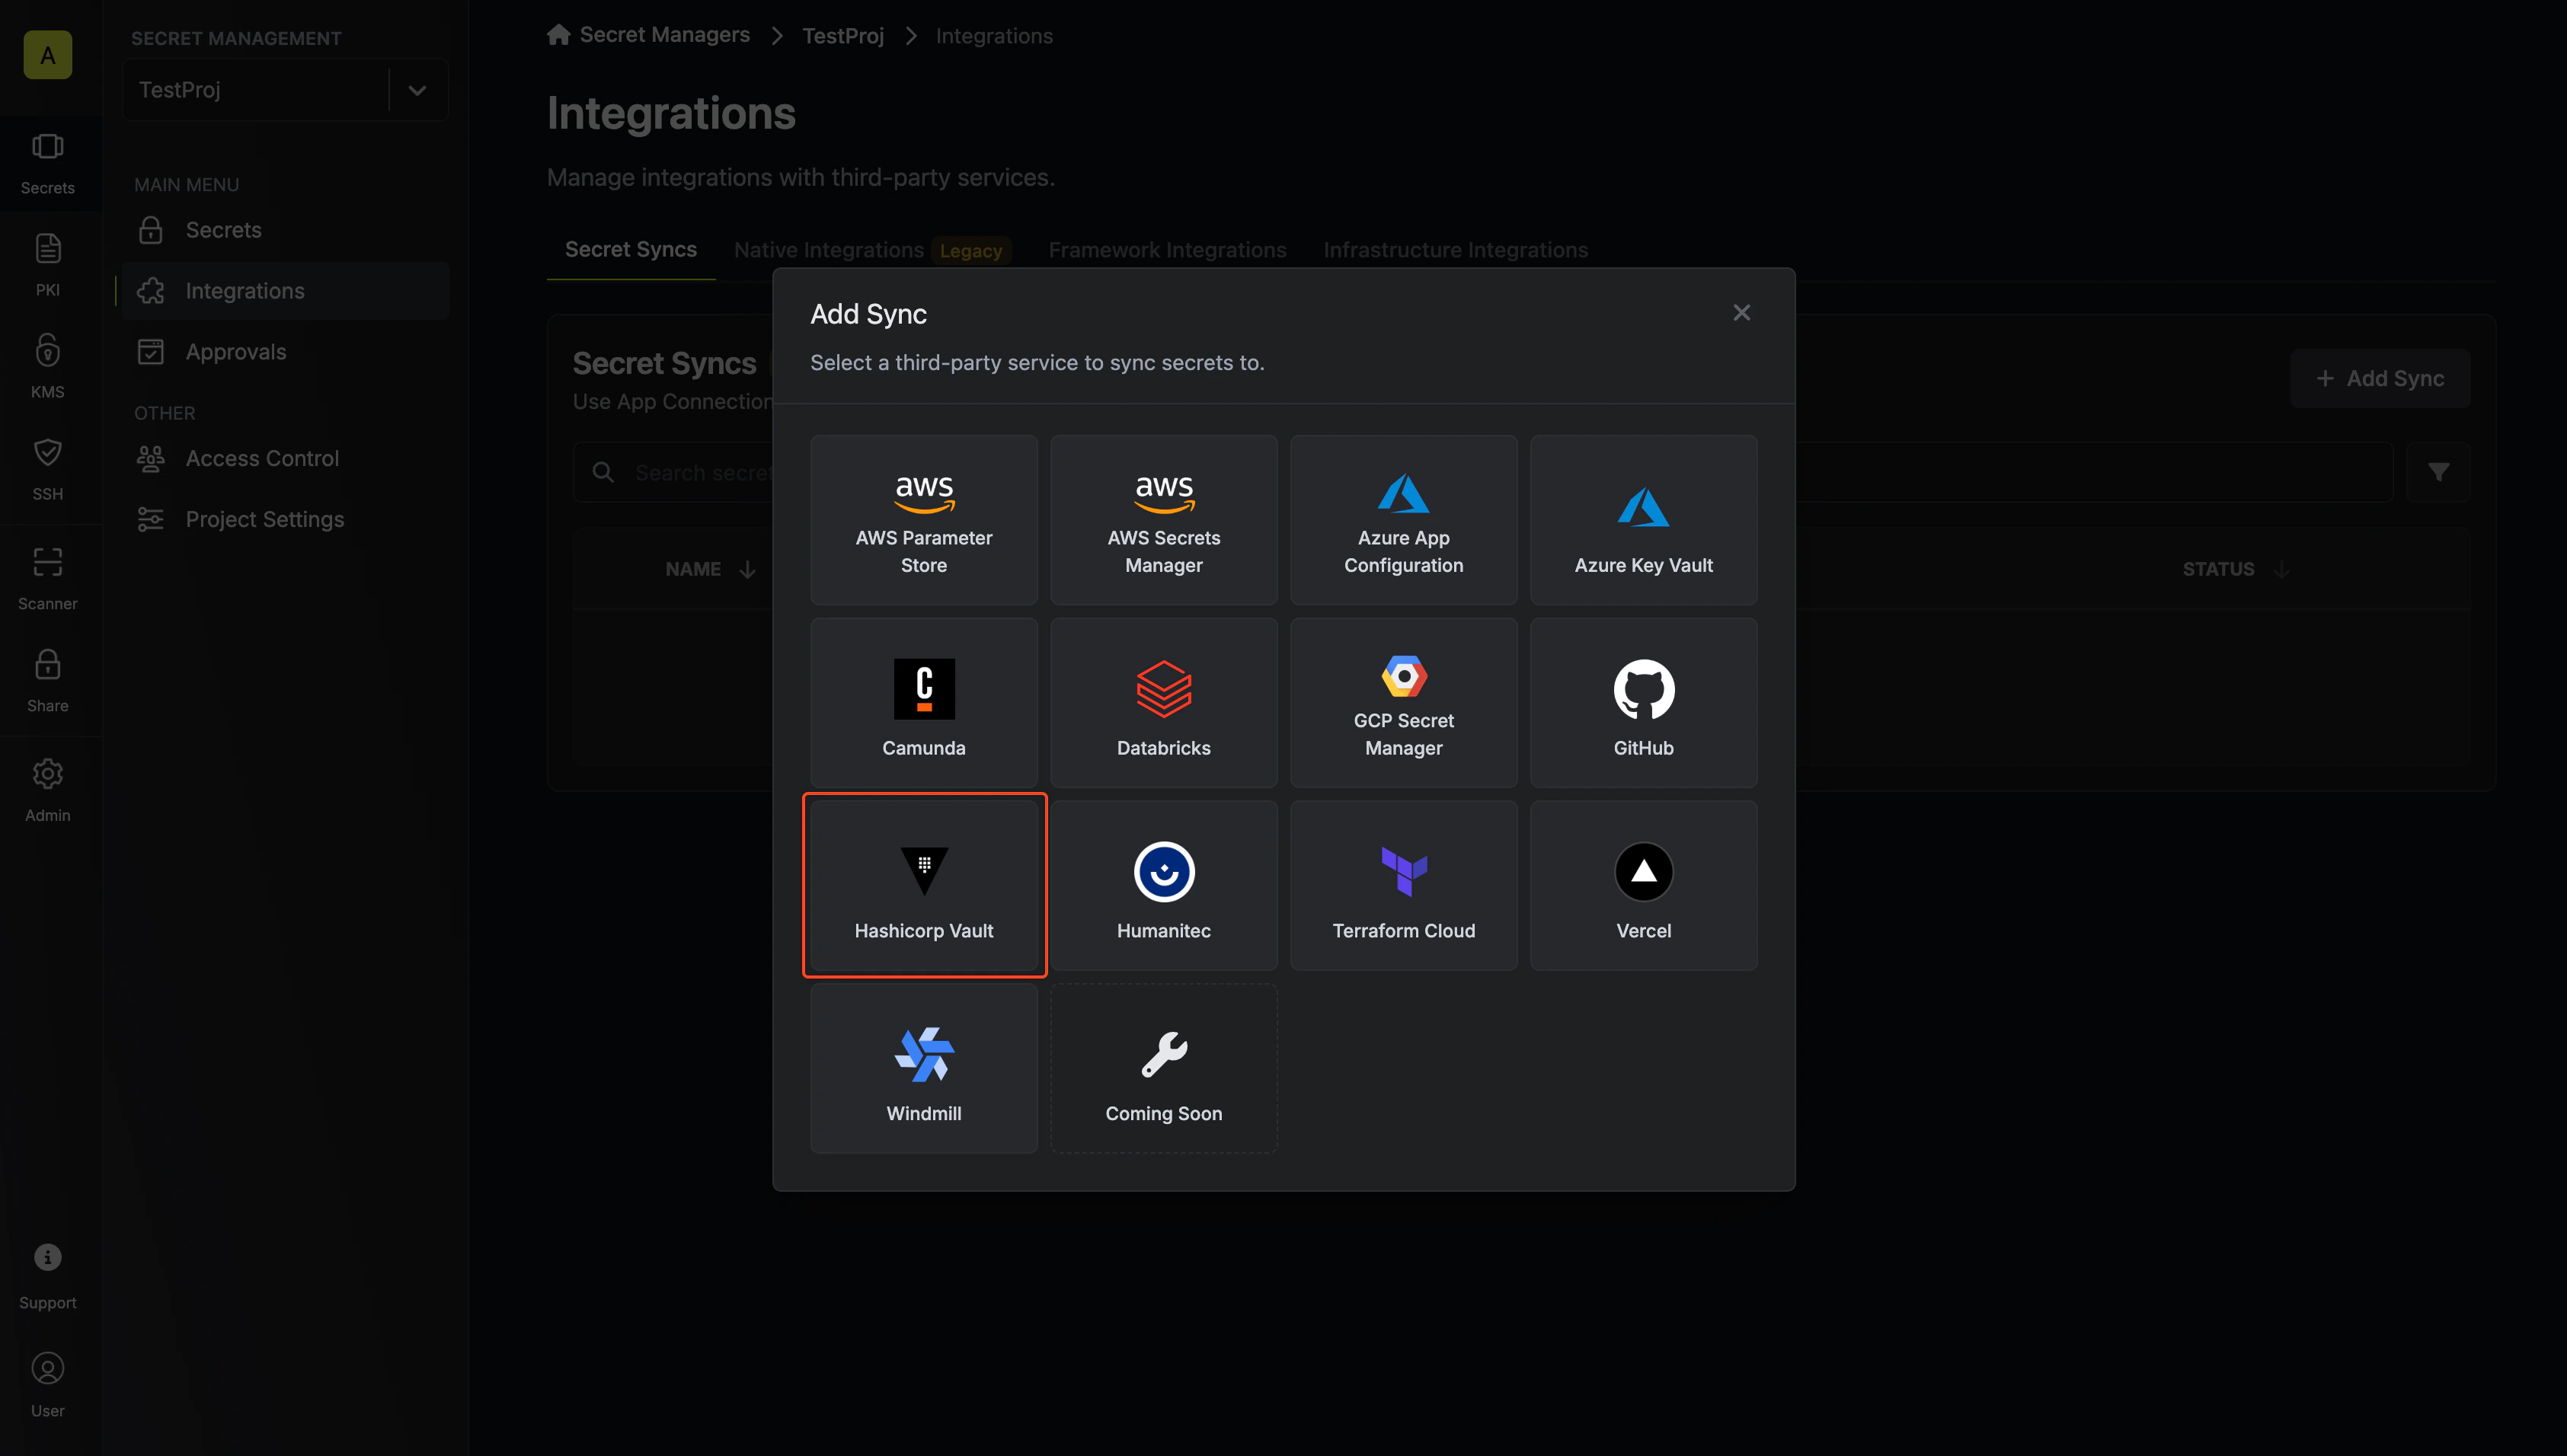The image size is (2567, 1456).
Task: Click the Add Sync button
Action: coord(2380,378)
